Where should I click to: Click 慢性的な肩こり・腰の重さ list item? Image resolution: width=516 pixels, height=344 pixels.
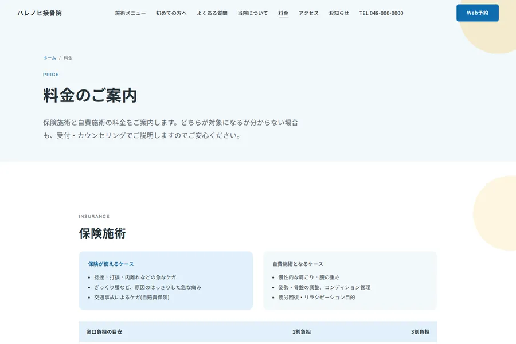click(x=309, y=277)
